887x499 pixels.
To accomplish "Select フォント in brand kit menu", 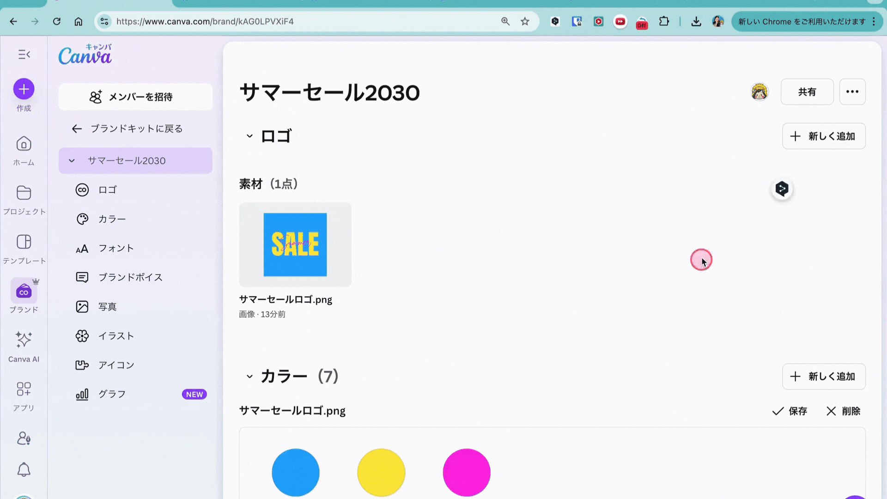I will pos(116,249).
